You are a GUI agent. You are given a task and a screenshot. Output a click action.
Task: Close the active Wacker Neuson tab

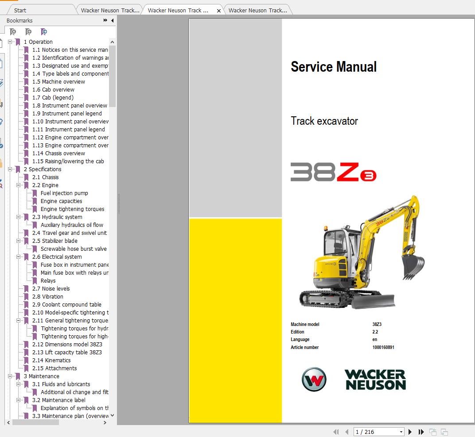click(219, 11)
